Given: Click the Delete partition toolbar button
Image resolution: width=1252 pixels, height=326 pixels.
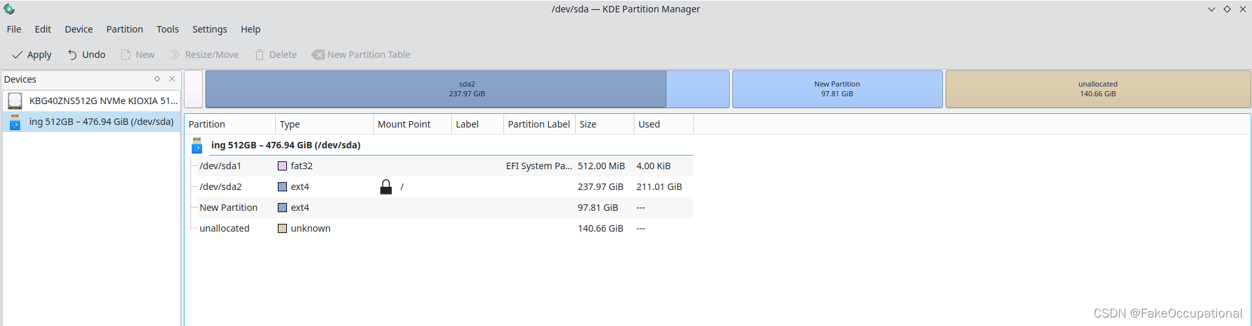Looking at the screenshot, I should [x=276, y=55].
